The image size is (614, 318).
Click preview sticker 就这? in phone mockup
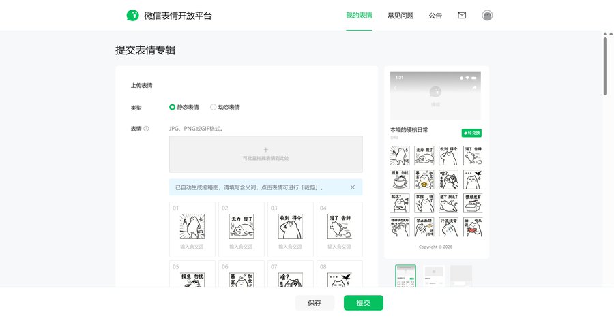pos(400,204)
